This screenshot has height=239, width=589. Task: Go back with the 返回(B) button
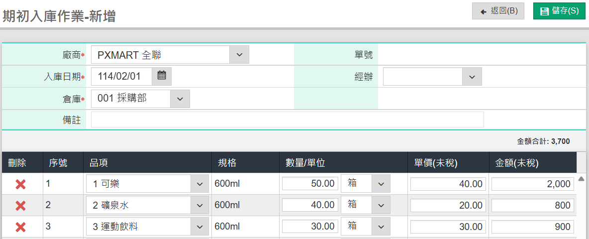(498, 11)
